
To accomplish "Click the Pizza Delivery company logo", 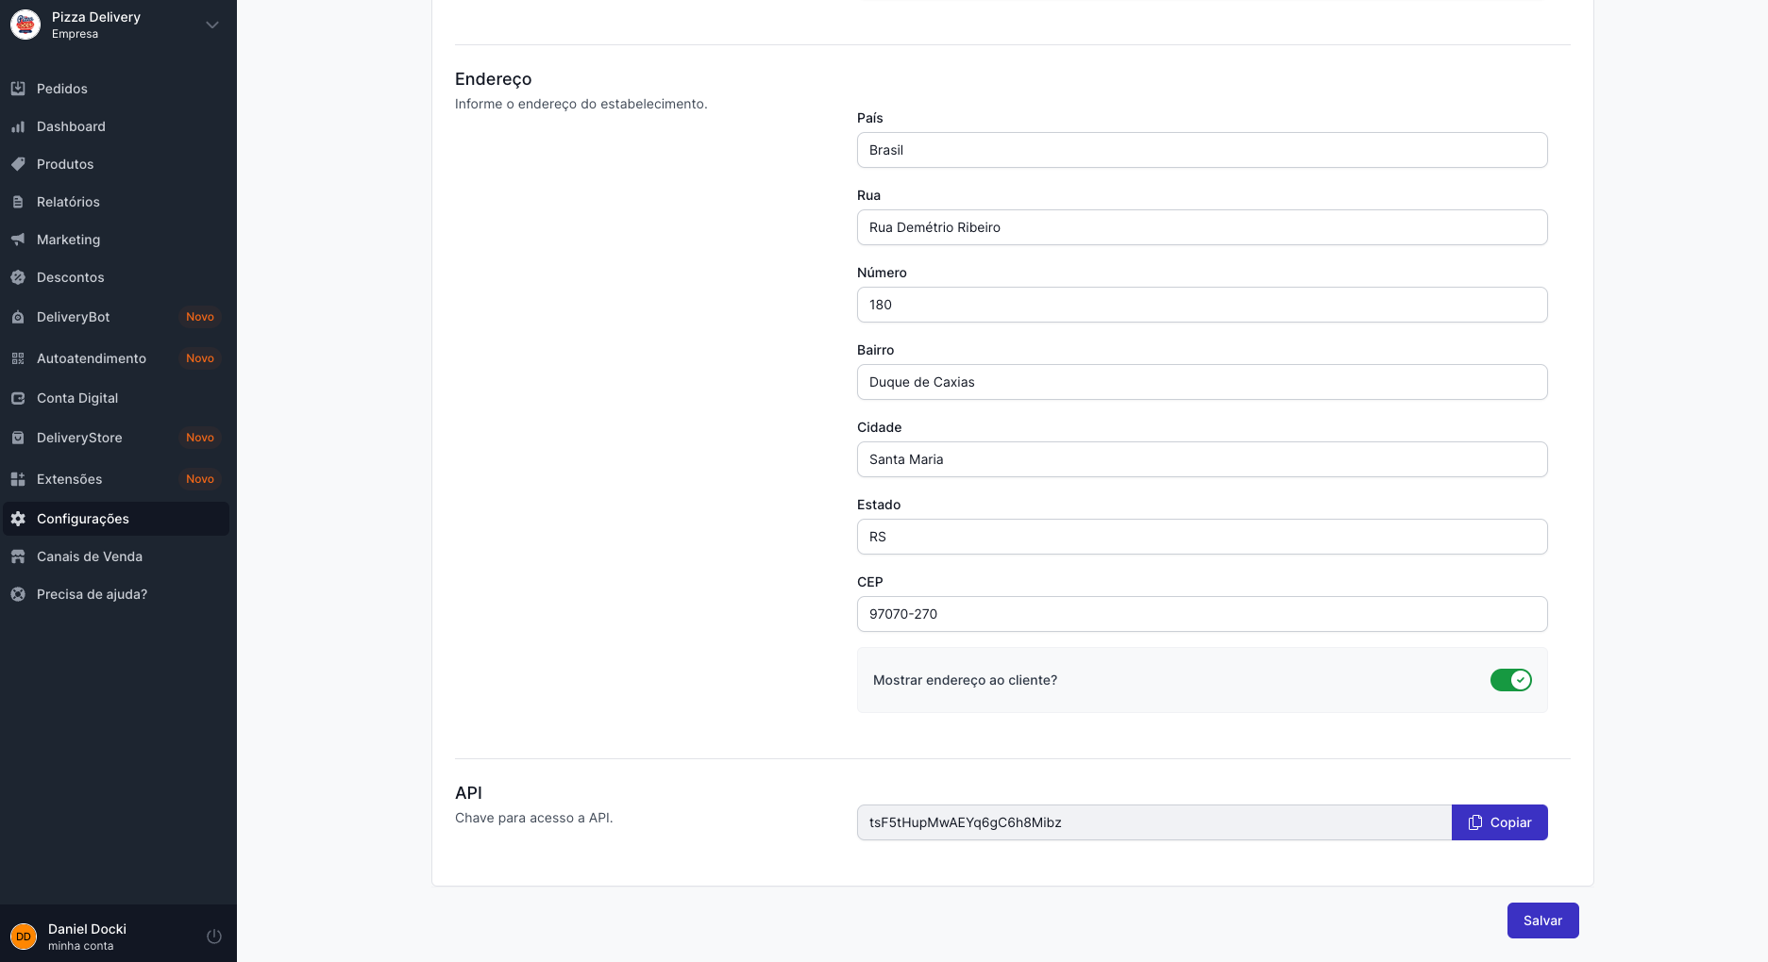I will pyautogui.click(x=25, y=25).
